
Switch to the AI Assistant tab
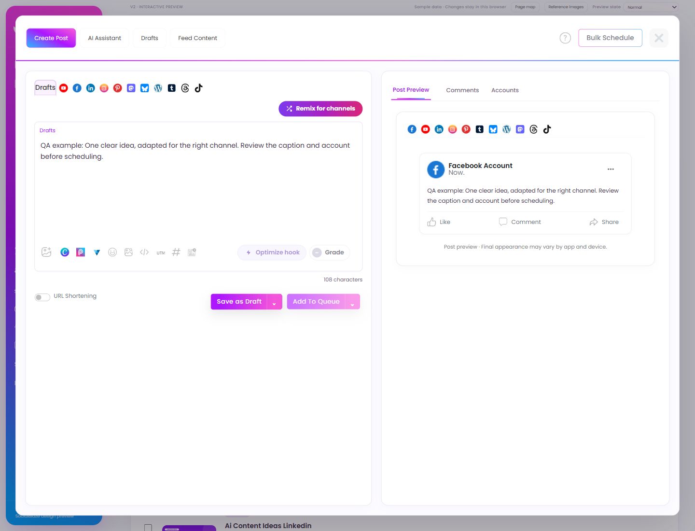(104, 38)
